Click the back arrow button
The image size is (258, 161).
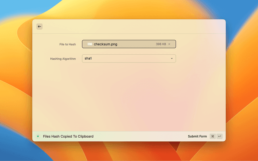click(x=40, y=27)
